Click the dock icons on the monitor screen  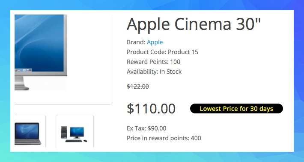click(x=23, y=70)
